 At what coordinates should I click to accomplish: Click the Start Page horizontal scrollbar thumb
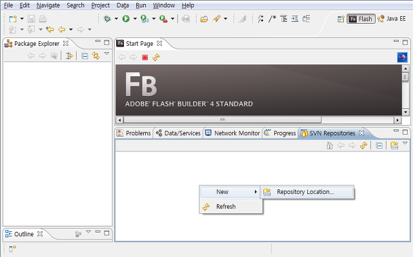click(x=222, y=120)
